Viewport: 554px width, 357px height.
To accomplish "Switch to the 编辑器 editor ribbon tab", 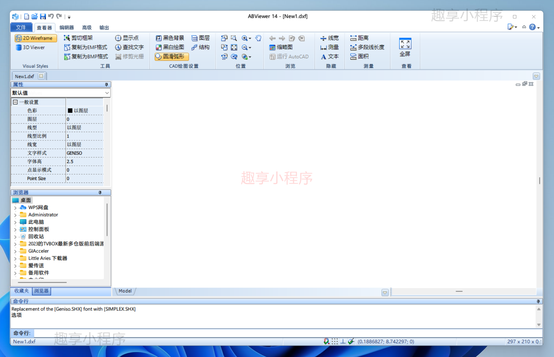I will (x=67, y=27).
